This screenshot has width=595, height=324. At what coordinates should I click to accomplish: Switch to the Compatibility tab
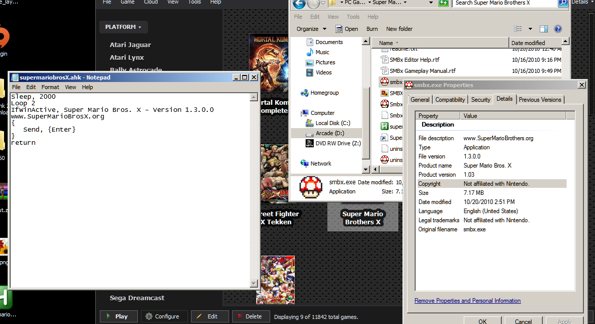click(x=450, y=100)
